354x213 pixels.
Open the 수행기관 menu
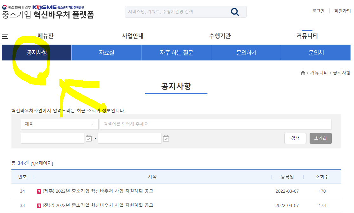point(221,36)
